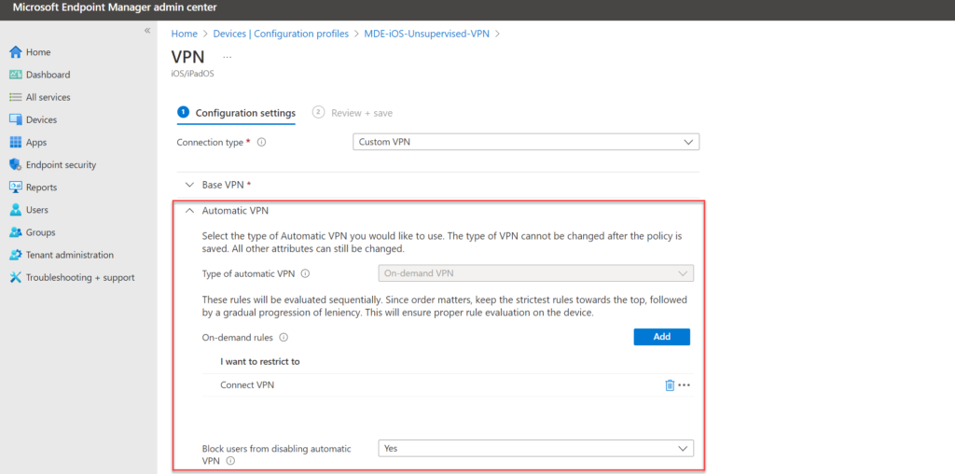Image resolution: width=955 pixels, height=474 pixels.
Task: Click the Add button for on-demand rules
Action: coord(661,337)
